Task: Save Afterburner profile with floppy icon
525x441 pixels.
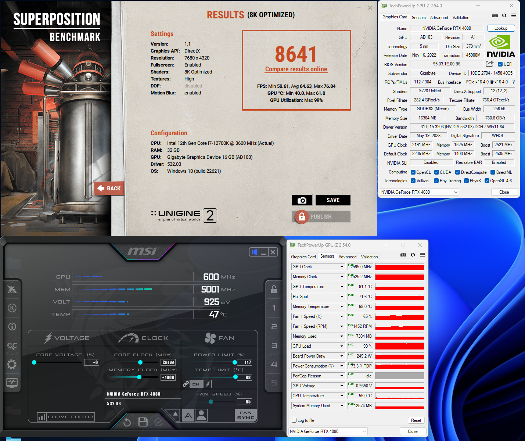Action: coord(143,422)
